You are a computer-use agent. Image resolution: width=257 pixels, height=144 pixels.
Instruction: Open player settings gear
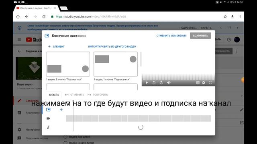click(x=204, y=83)
